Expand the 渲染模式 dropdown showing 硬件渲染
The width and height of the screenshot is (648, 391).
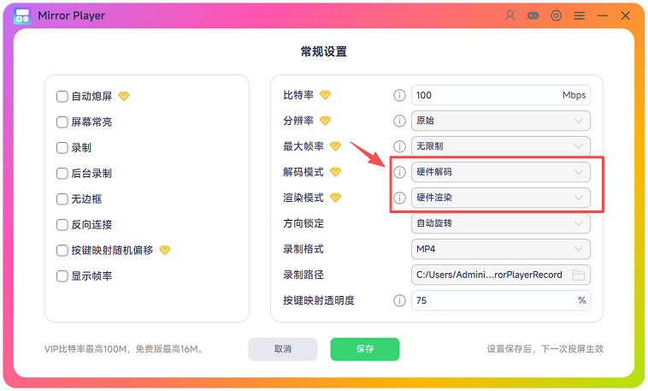tap(500, 198)
